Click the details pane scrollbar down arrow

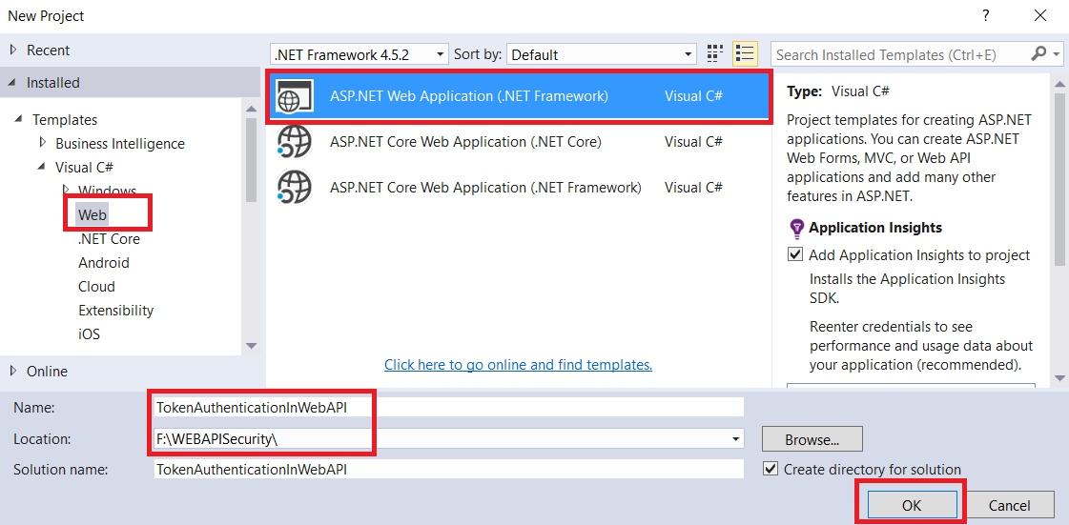pos(1059,378)
